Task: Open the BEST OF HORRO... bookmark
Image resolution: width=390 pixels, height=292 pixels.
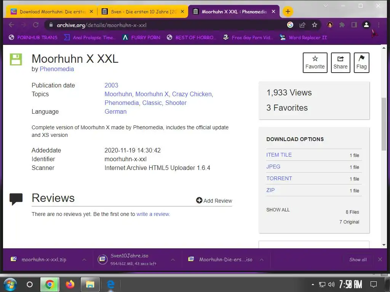Action: click(x=192, y=38)
